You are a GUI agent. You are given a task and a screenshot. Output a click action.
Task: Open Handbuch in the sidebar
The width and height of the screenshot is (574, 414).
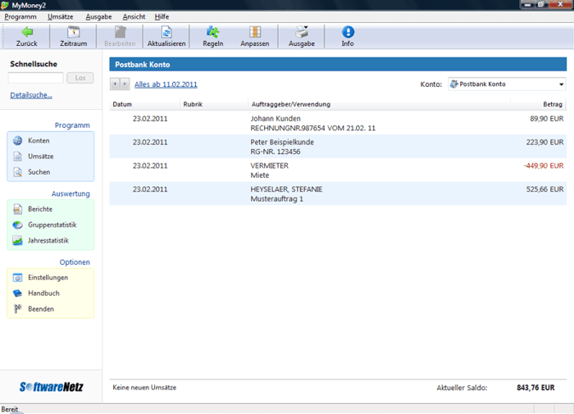point(43,293)
